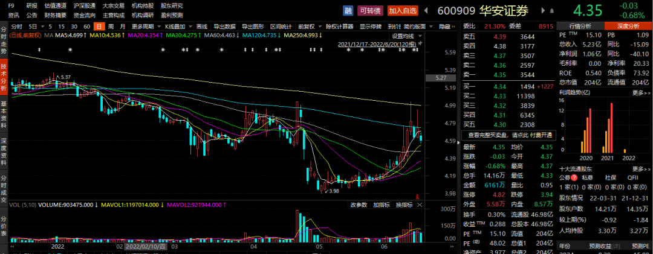Click the date range 2021/12/17-2022/6/20 link

(x=377, y=43)
